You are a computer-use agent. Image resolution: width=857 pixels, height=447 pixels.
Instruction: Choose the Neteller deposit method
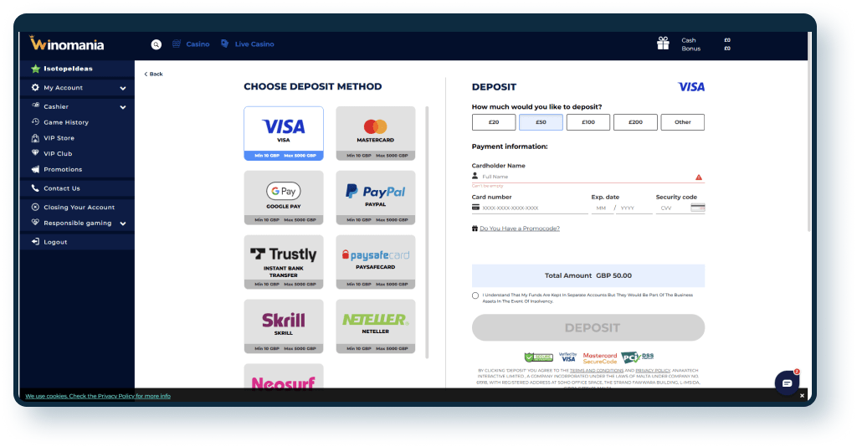[376, 326]
